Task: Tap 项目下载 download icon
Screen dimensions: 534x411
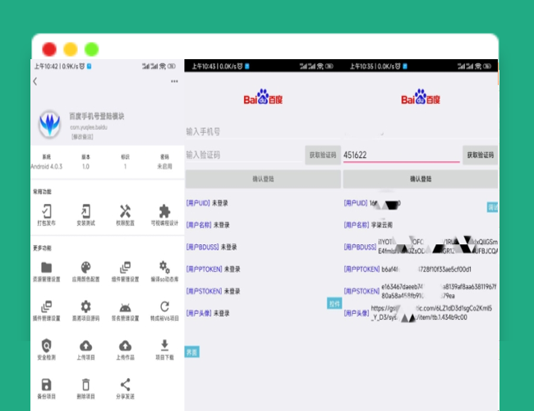Action: [x=164, y=345]
